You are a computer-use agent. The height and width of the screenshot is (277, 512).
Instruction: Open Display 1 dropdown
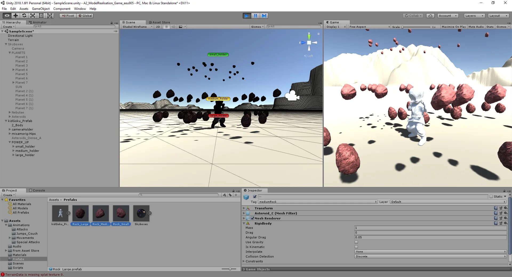(336, 27)
